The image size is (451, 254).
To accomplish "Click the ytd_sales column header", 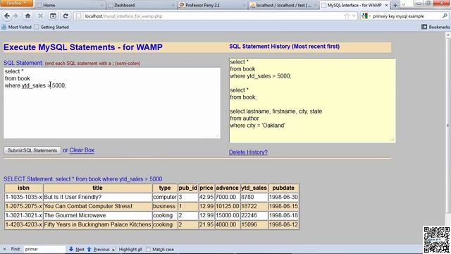I will tap(254, 188).
